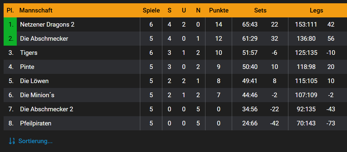
Task: Open team Die Abschmecker
Action: tap(44, 39)
